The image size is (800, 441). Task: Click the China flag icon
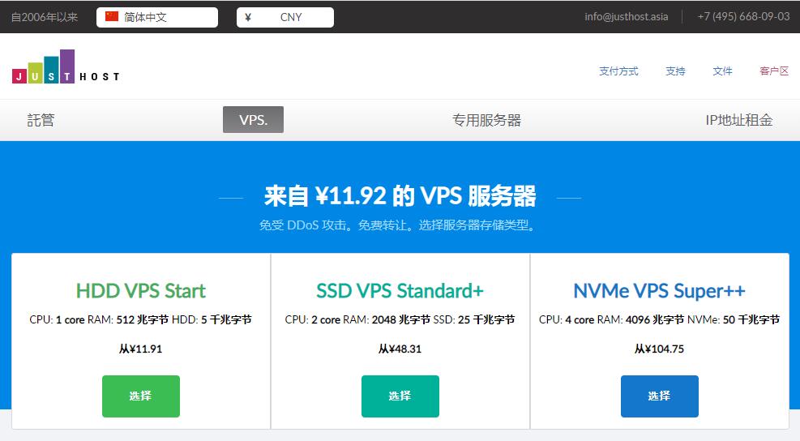point(112,17)
